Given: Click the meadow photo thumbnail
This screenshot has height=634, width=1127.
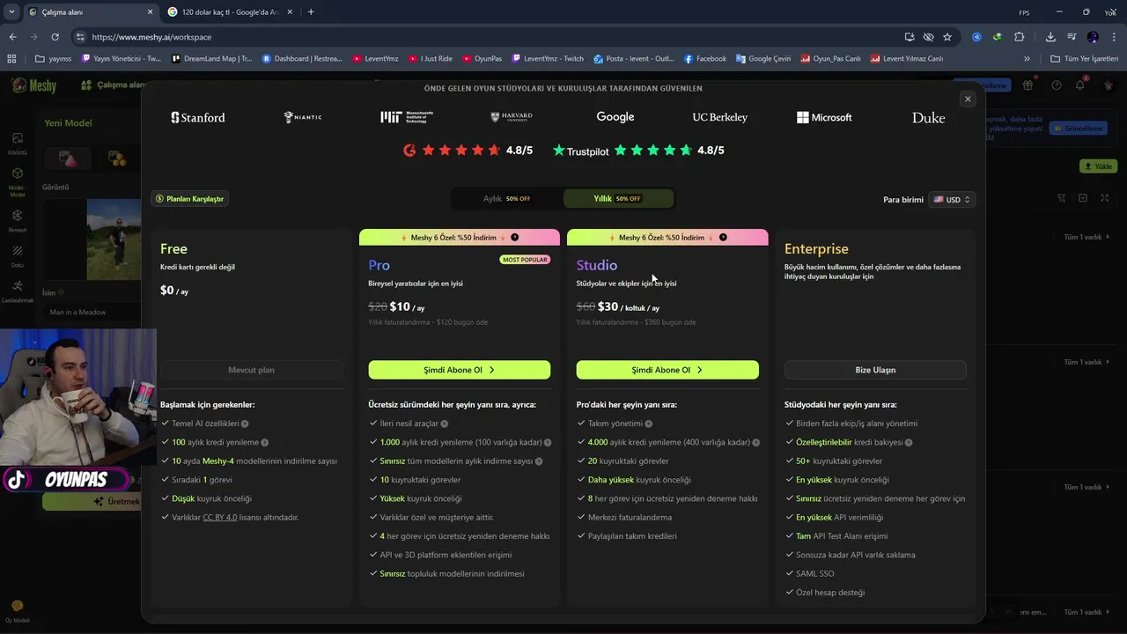Looking at the screenshot, I should [114, 240].
